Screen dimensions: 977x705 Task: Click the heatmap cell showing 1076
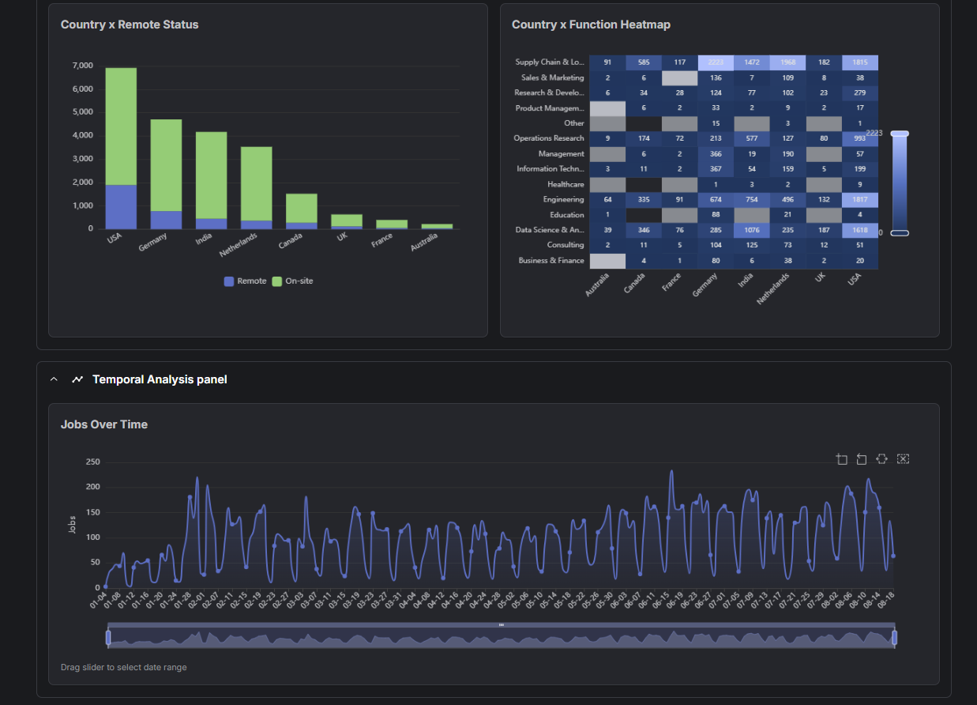coord(752,230)
